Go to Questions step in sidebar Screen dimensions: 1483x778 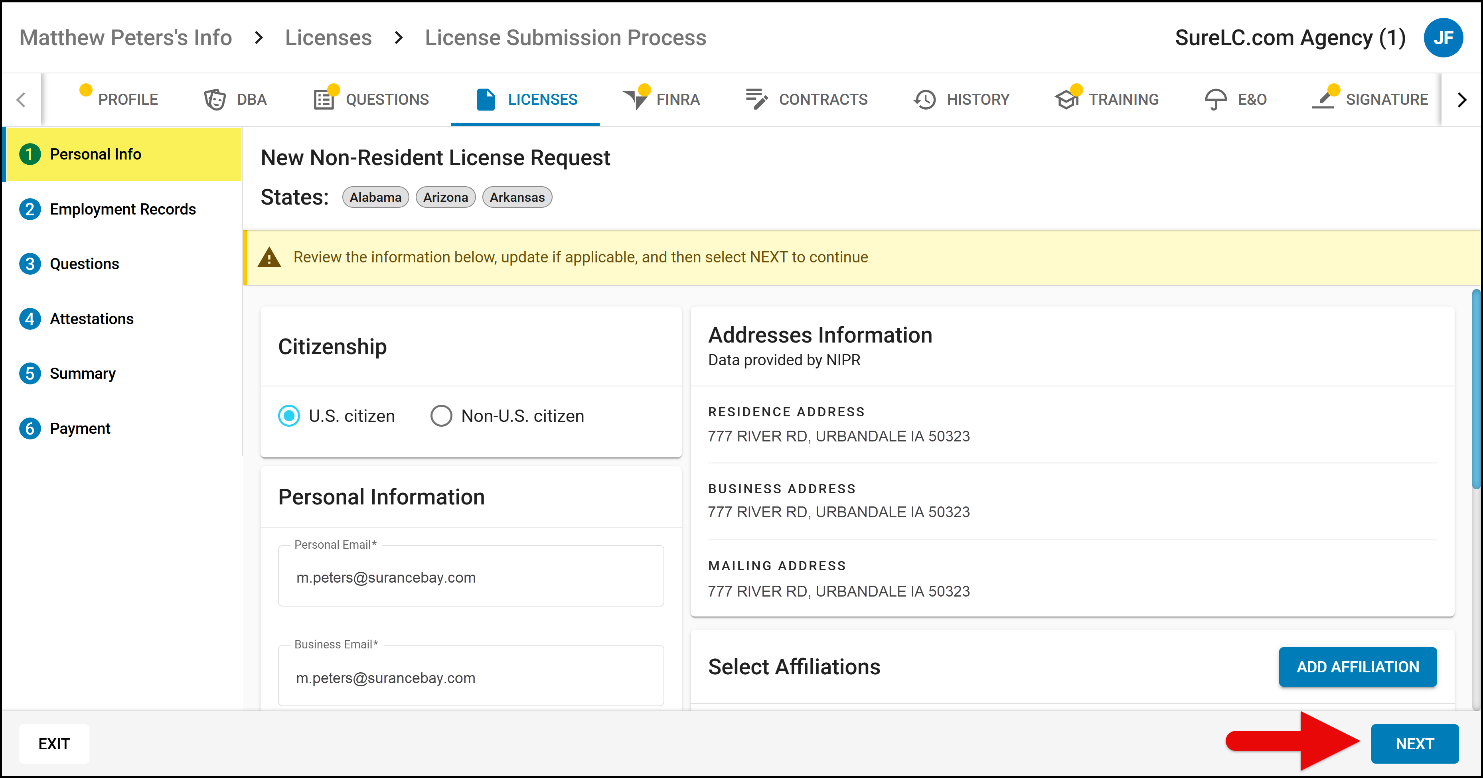click(x=122, y=264)
